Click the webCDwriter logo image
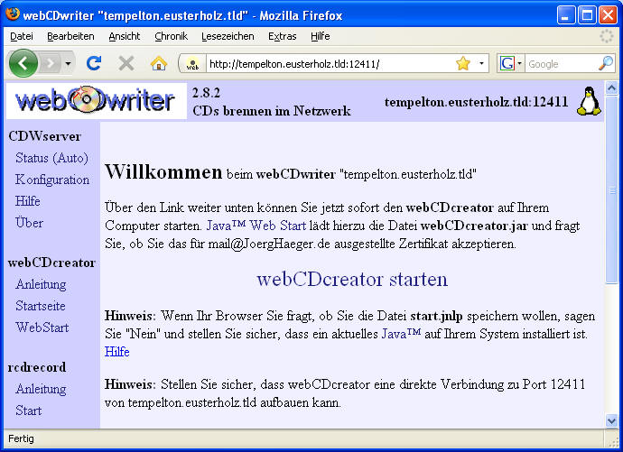The height and width of the screenshot is (452, 623). [x=96, y=100]
